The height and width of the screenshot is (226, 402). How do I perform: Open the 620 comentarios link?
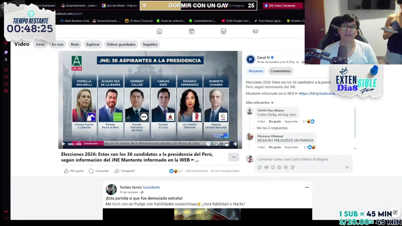tap(197, 171)
